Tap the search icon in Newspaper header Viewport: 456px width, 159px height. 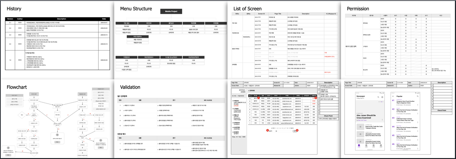click(378, 97)
